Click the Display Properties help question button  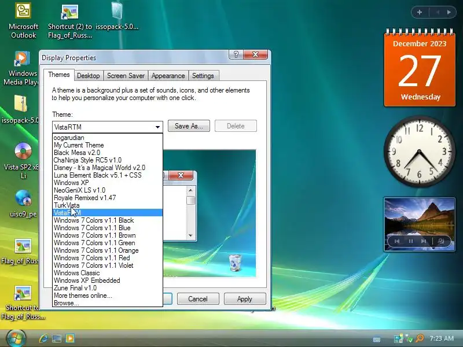tap(236, 54)
